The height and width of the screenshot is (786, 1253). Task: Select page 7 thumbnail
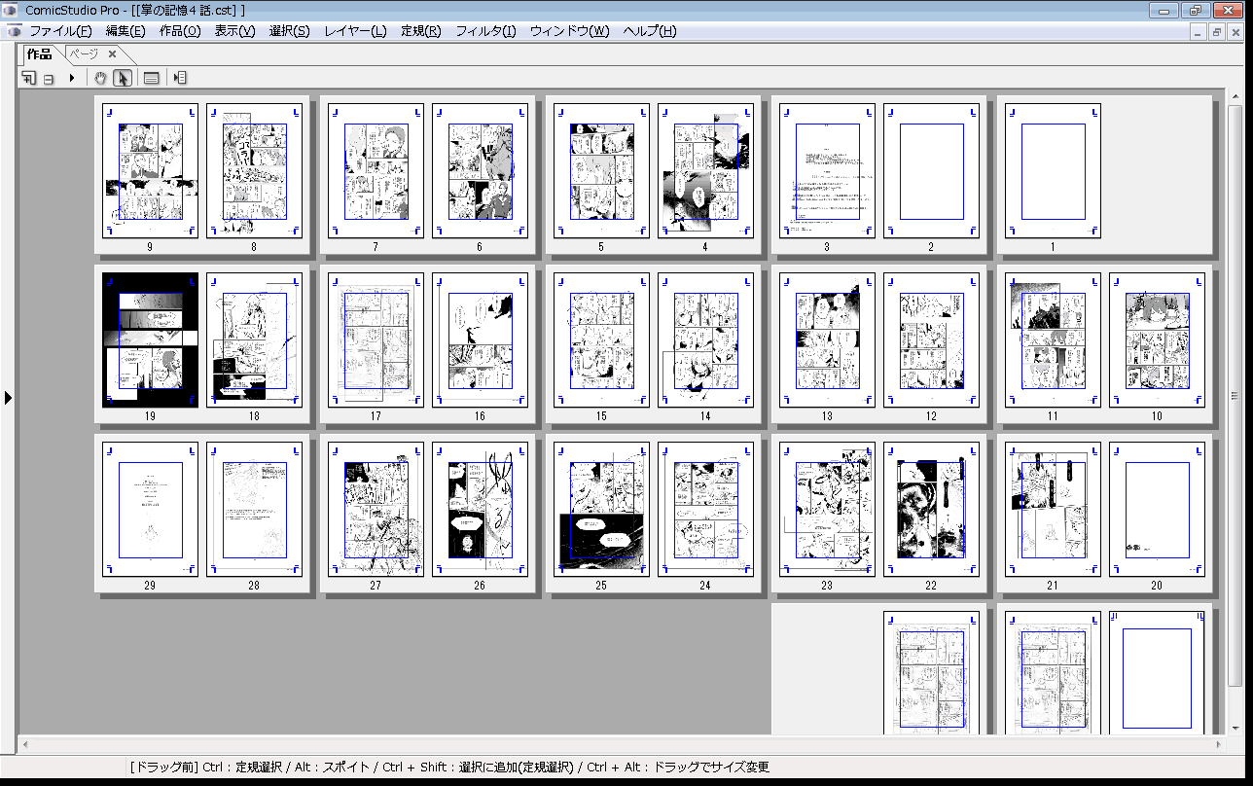pyautogui.click(x=376, y=171)
